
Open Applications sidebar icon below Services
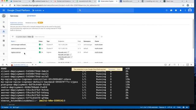[4, 36]
